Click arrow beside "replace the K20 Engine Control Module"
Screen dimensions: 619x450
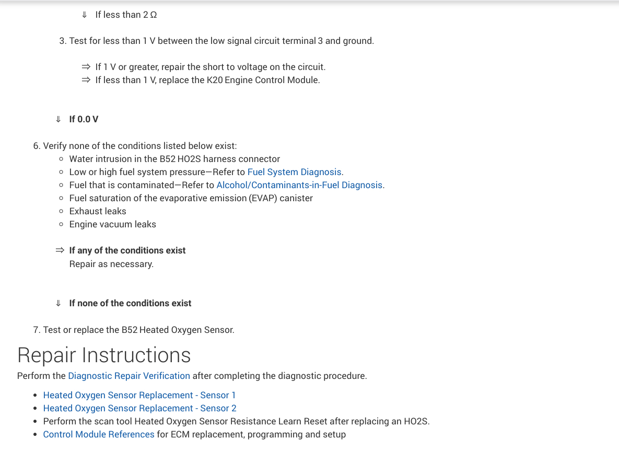click(86, 80)
